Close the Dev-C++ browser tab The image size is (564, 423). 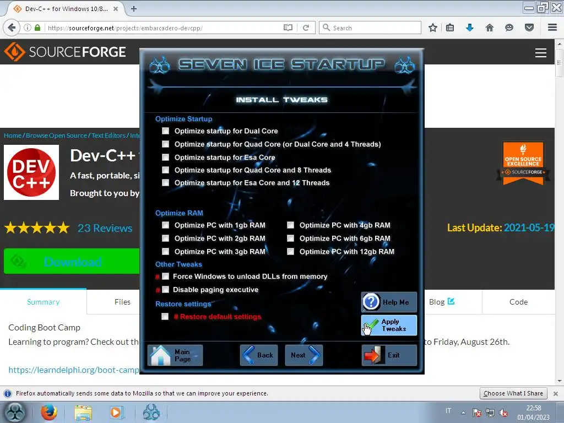point(116,9)
